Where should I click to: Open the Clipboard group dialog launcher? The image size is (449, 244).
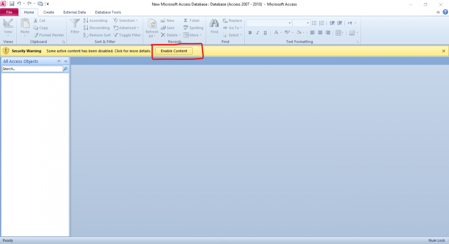pos(64,42)
